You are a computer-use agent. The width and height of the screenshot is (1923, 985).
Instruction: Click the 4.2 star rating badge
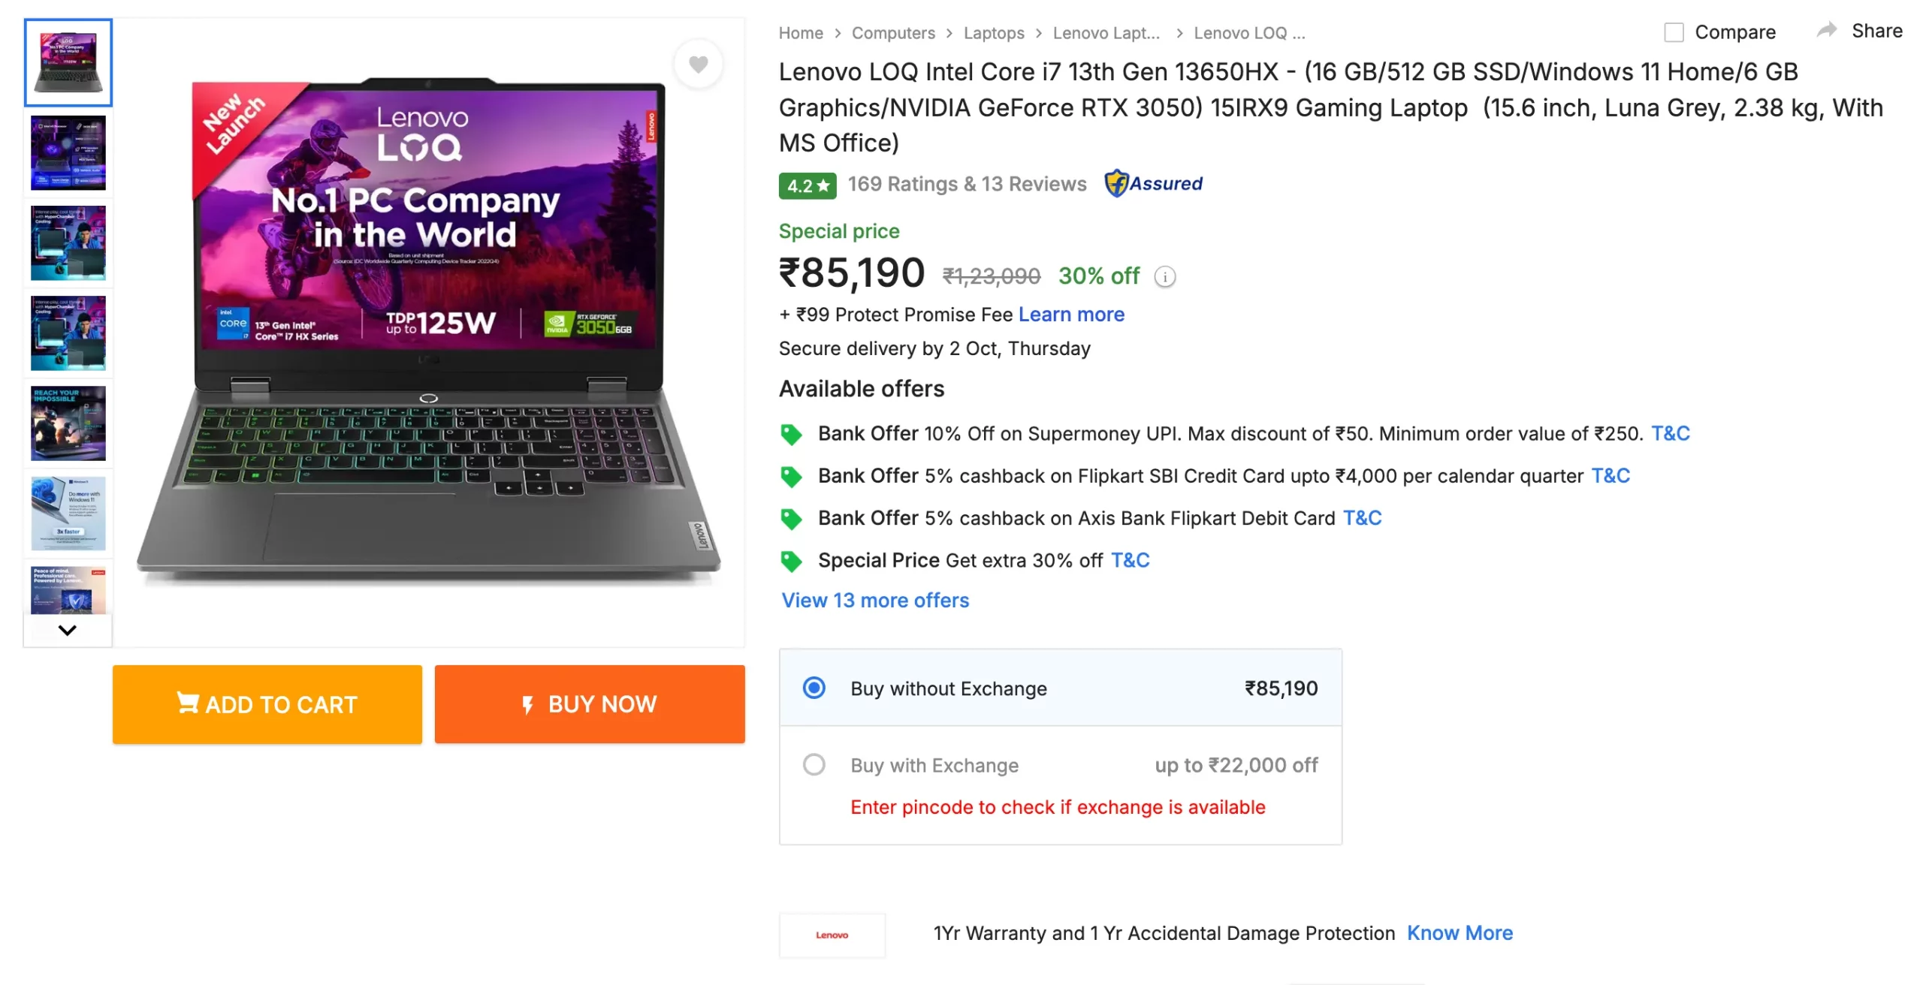[806, 185]
